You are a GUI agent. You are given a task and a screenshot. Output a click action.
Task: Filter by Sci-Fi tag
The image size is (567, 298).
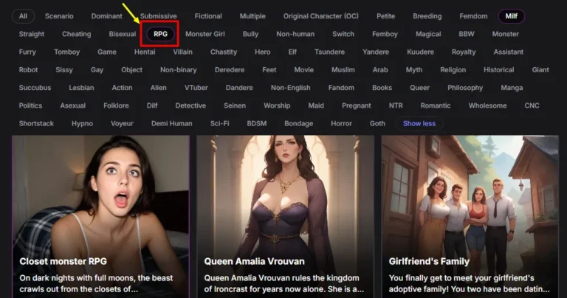219,123
